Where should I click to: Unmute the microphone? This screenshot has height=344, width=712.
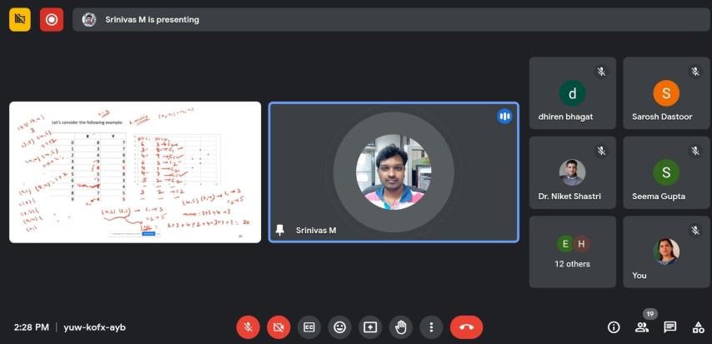pos(248,327)
